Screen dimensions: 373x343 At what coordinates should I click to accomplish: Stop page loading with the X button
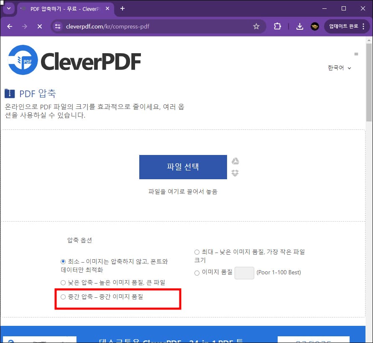point(40,26)
